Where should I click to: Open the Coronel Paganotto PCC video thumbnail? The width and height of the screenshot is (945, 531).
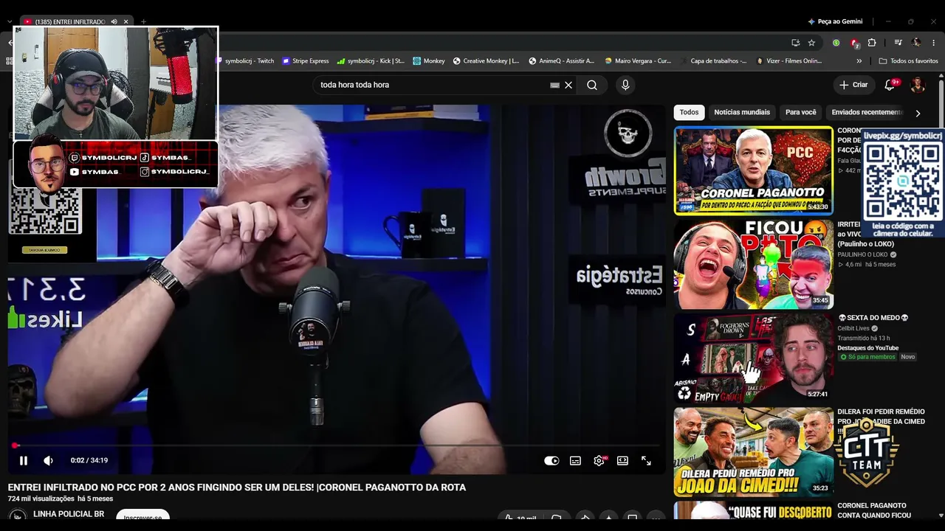(753, 171)
